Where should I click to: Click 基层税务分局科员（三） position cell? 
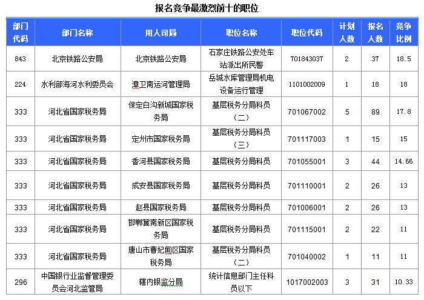[x=241, y=139]
